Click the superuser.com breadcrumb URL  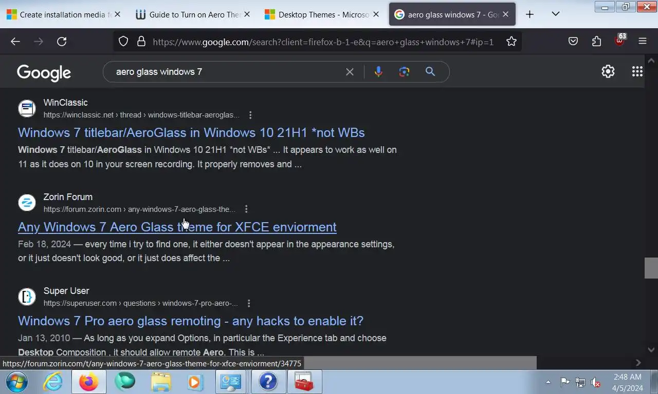(x=140, y=303)
